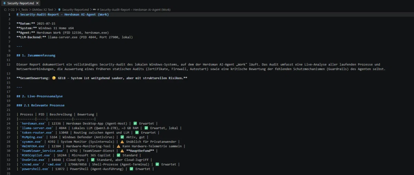This screenshot has height=175, width=414.
Task: Click the **Agent:** Herdsman Work line
Action: pyautogui.click(x=62, y=33)
